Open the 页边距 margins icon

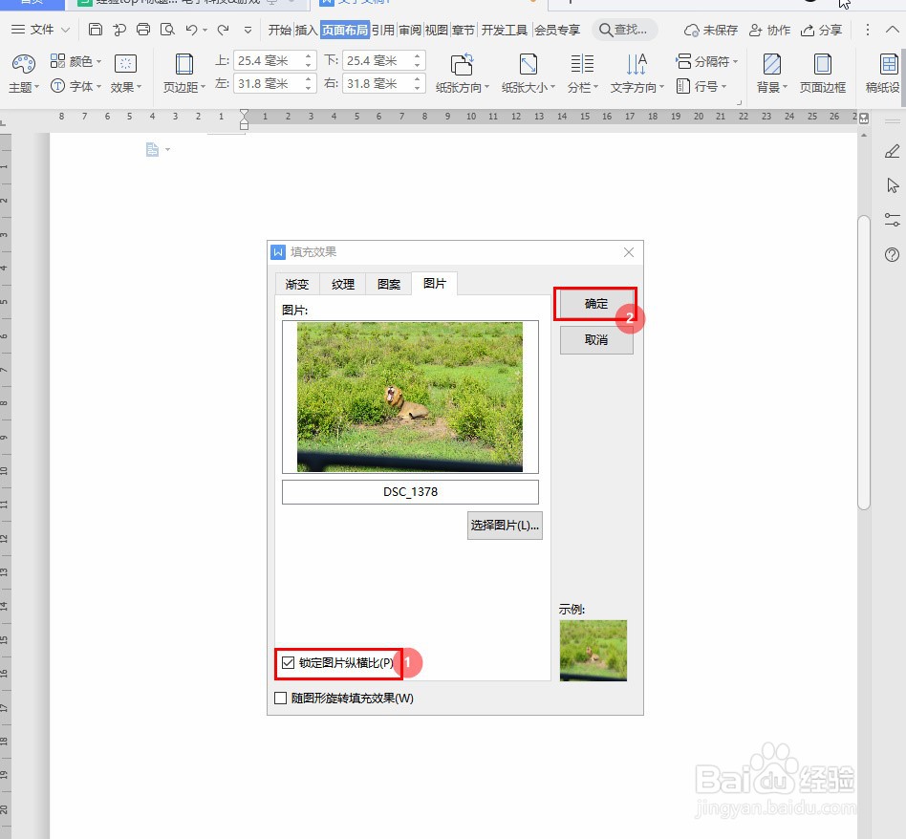pyautogui.click(x=183, y=64)
